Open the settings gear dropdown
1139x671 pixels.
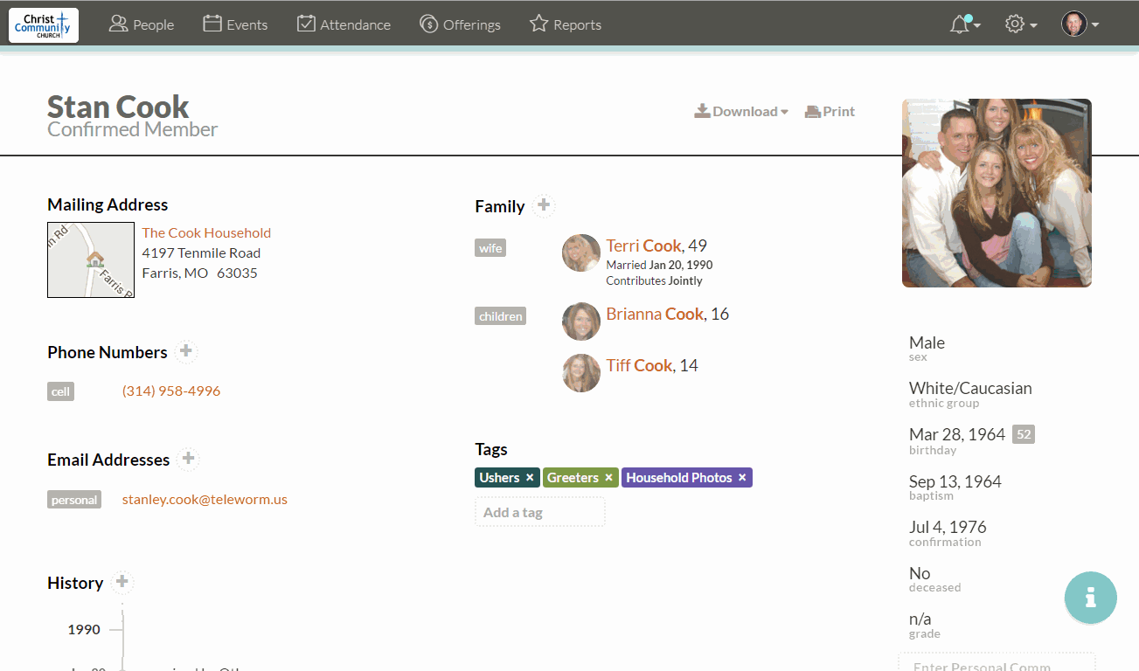pyautogui.click(x=1020, y=24)
